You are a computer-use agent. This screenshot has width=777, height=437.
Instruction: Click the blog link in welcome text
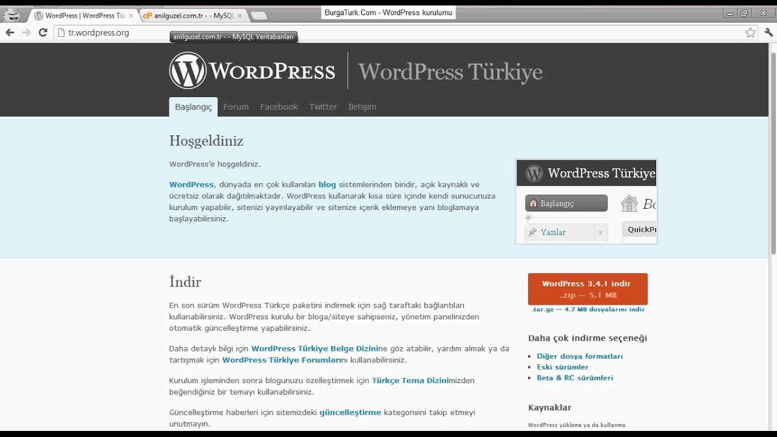coord(327,185)
